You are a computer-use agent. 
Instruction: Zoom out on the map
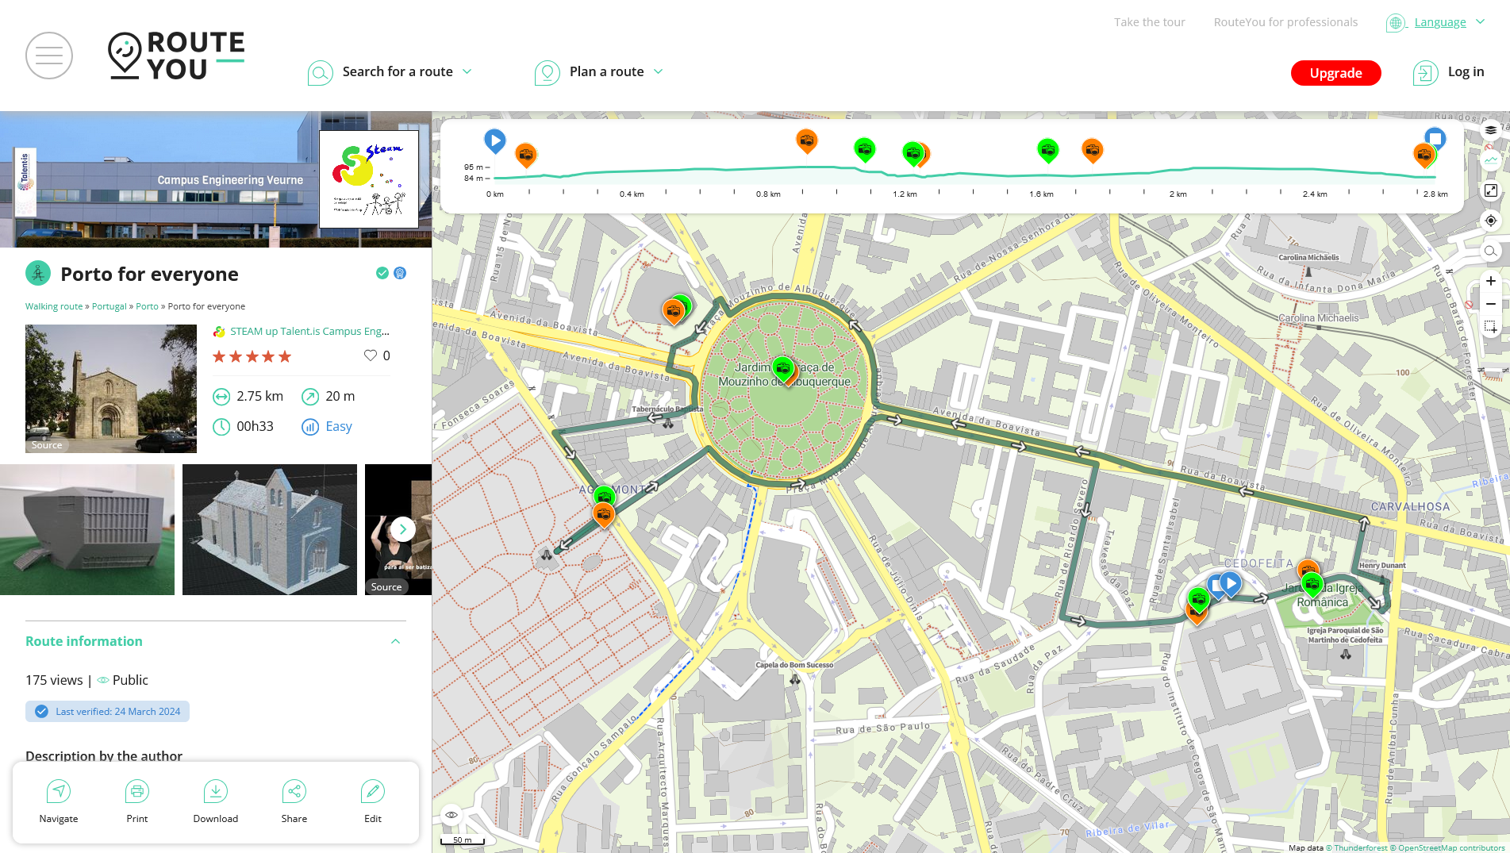(1491, 304)
